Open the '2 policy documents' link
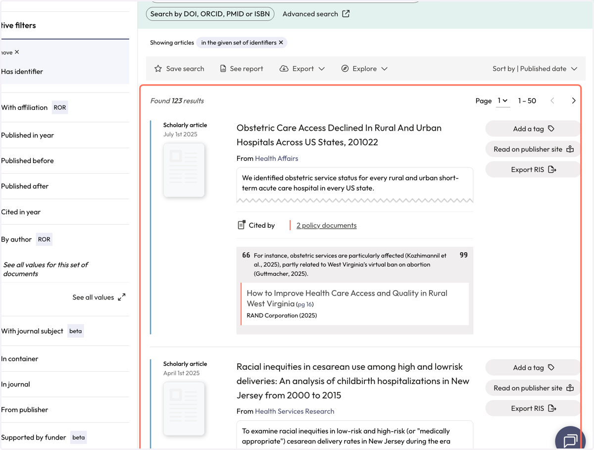This screenshot has width=594, height=450. coord(326,225)
